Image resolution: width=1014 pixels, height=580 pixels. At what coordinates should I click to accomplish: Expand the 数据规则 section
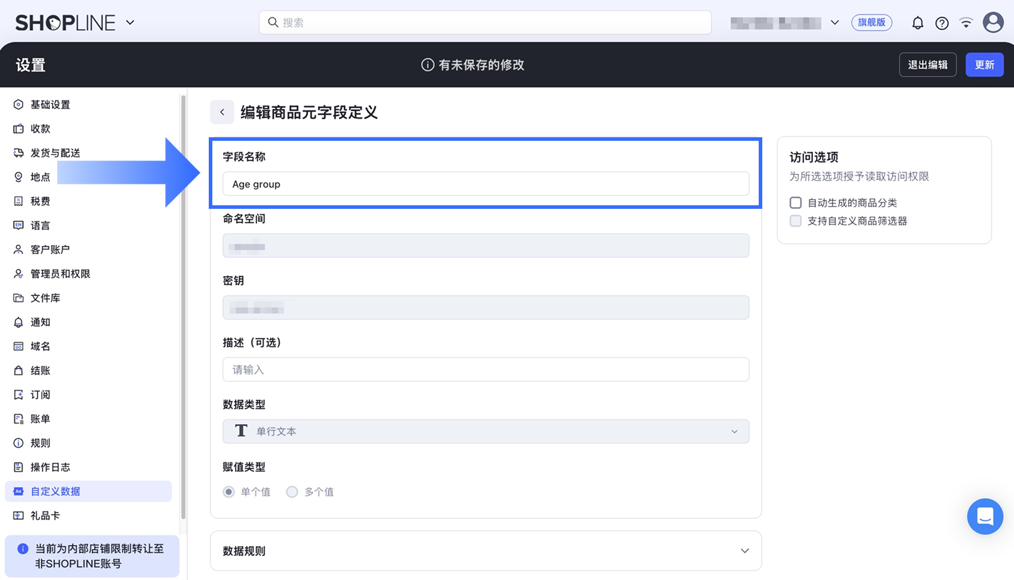click(486, 551)
